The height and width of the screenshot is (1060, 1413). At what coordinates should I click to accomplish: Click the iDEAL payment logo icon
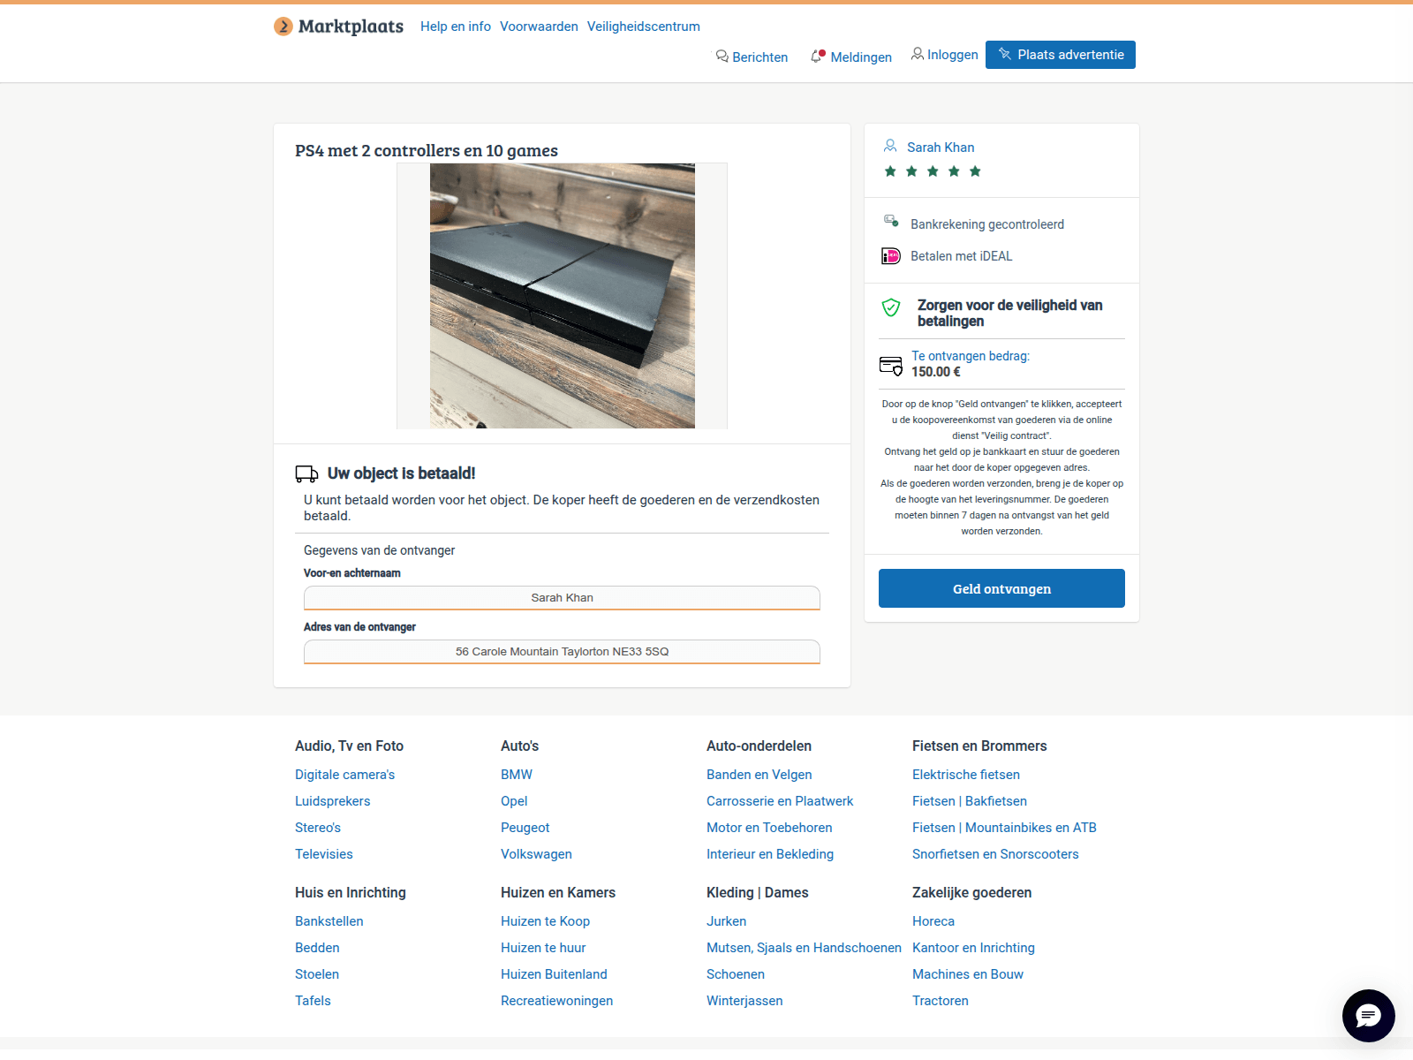[891, 256]
